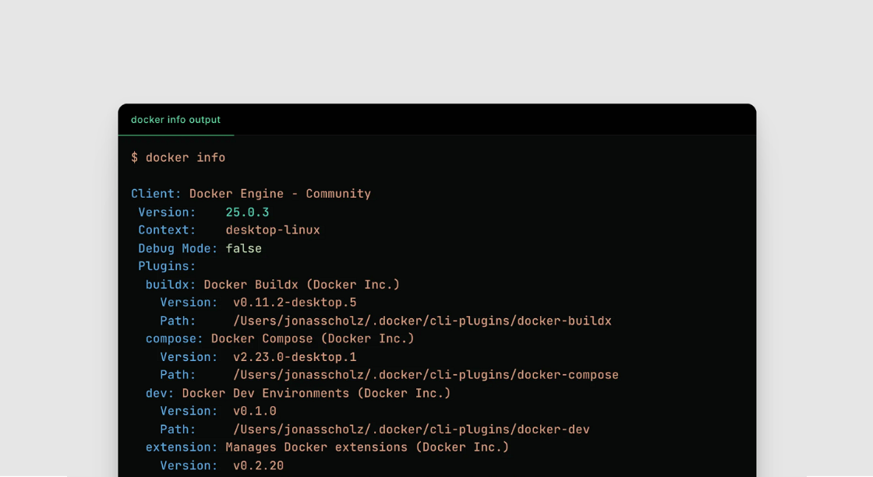Click the "extension:" plugin name

182,447
